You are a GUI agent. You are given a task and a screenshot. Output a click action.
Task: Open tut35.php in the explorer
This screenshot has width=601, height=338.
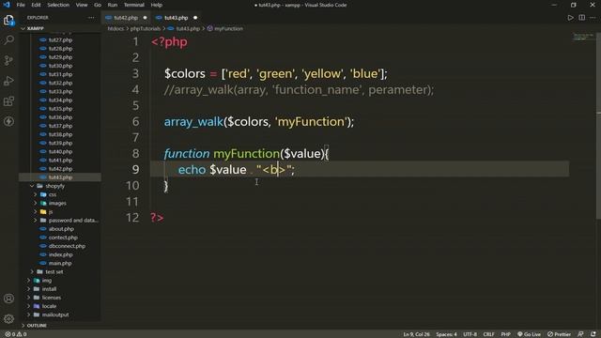60,109
